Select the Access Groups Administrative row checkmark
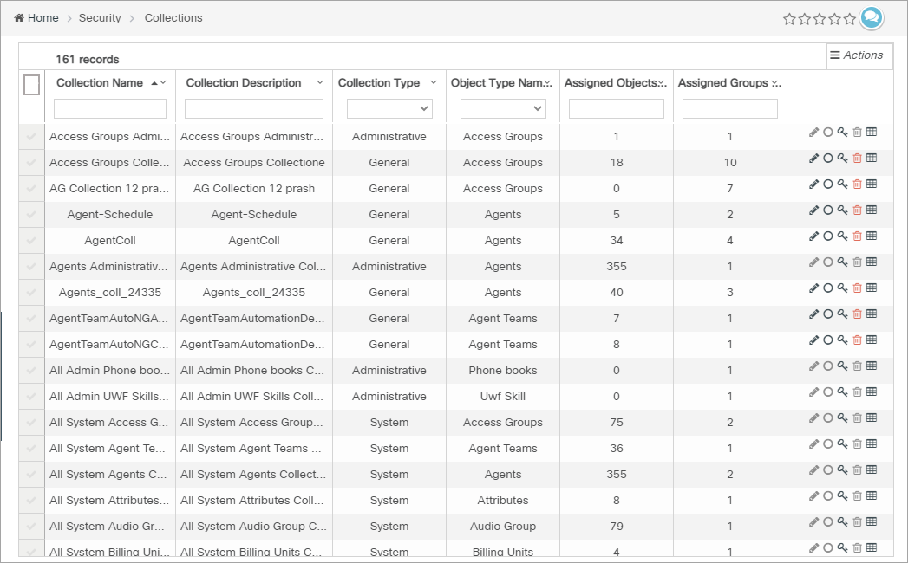The height and width of the screenshot is (563, 908). click(31, 137)
